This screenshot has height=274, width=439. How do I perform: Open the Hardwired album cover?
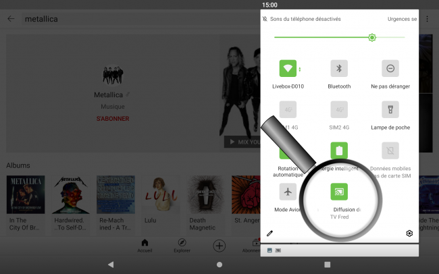tap(71, 194)
